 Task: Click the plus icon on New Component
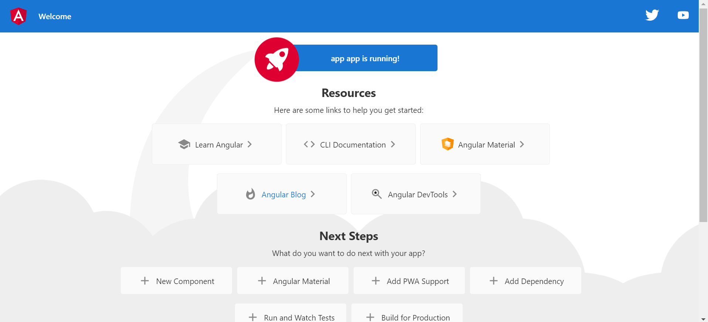click(145, 281)
